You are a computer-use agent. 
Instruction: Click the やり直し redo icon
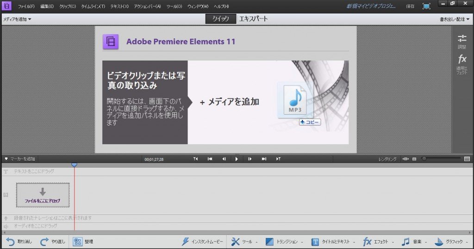[45, 241]
